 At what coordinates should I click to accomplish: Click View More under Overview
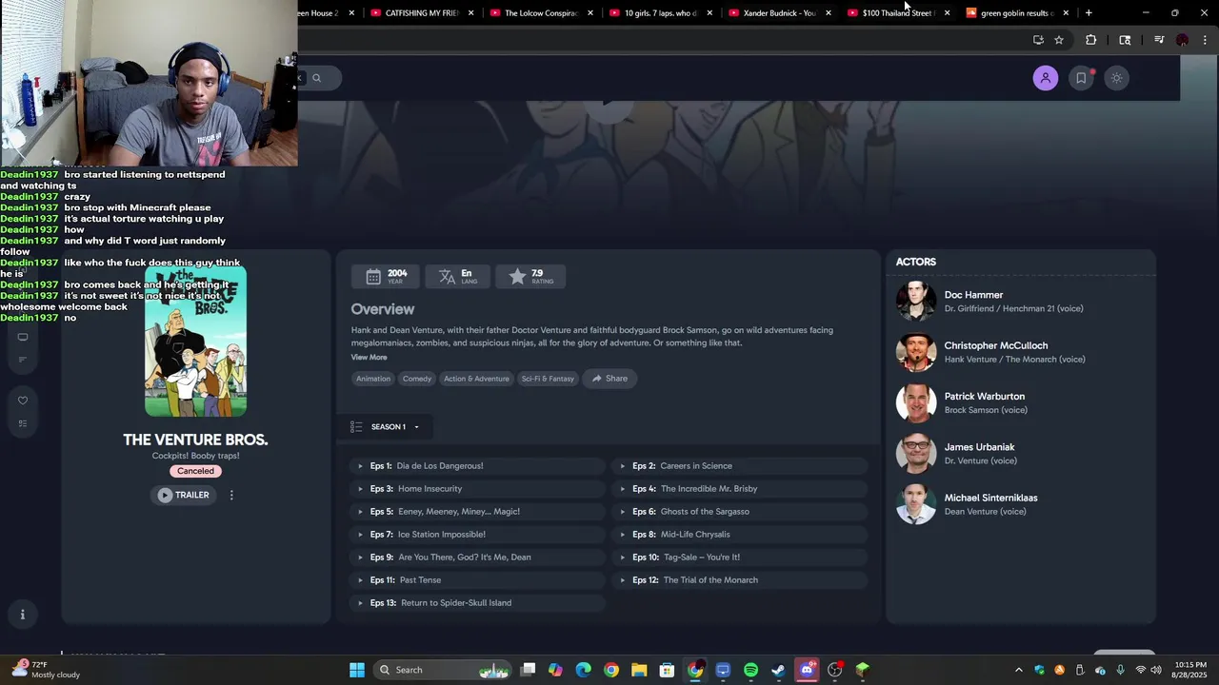click(369, 358)
